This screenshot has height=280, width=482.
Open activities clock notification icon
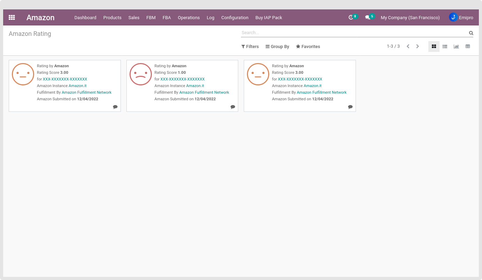coord(351,17)
